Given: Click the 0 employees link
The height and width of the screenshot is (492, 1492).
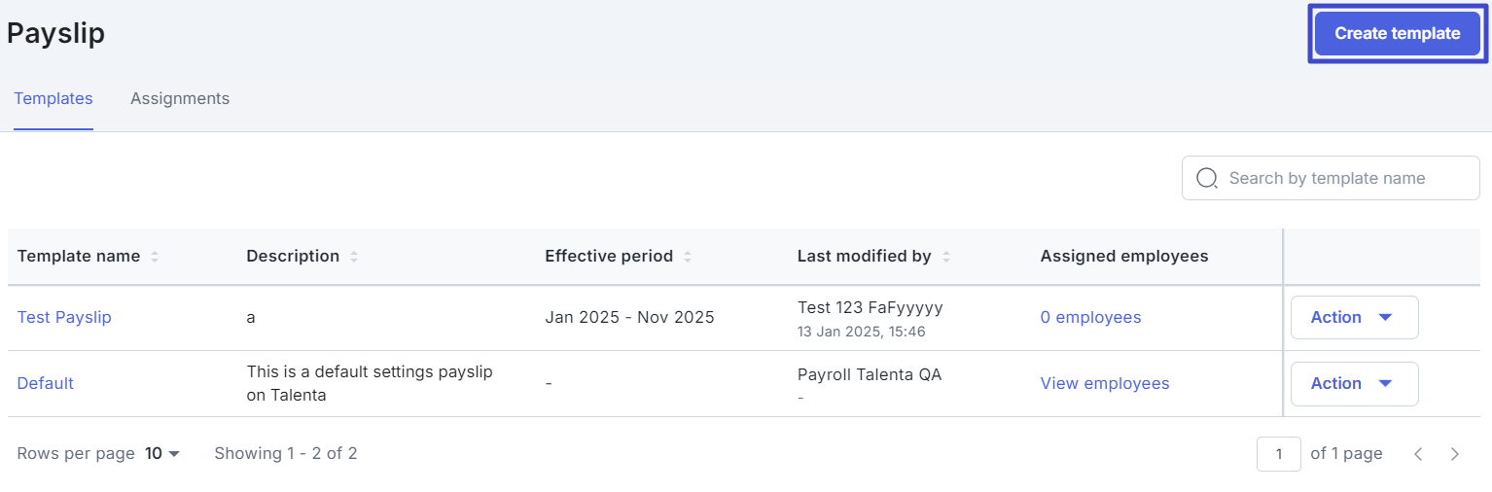Looking at the screenshot, I should [1090, 317].
